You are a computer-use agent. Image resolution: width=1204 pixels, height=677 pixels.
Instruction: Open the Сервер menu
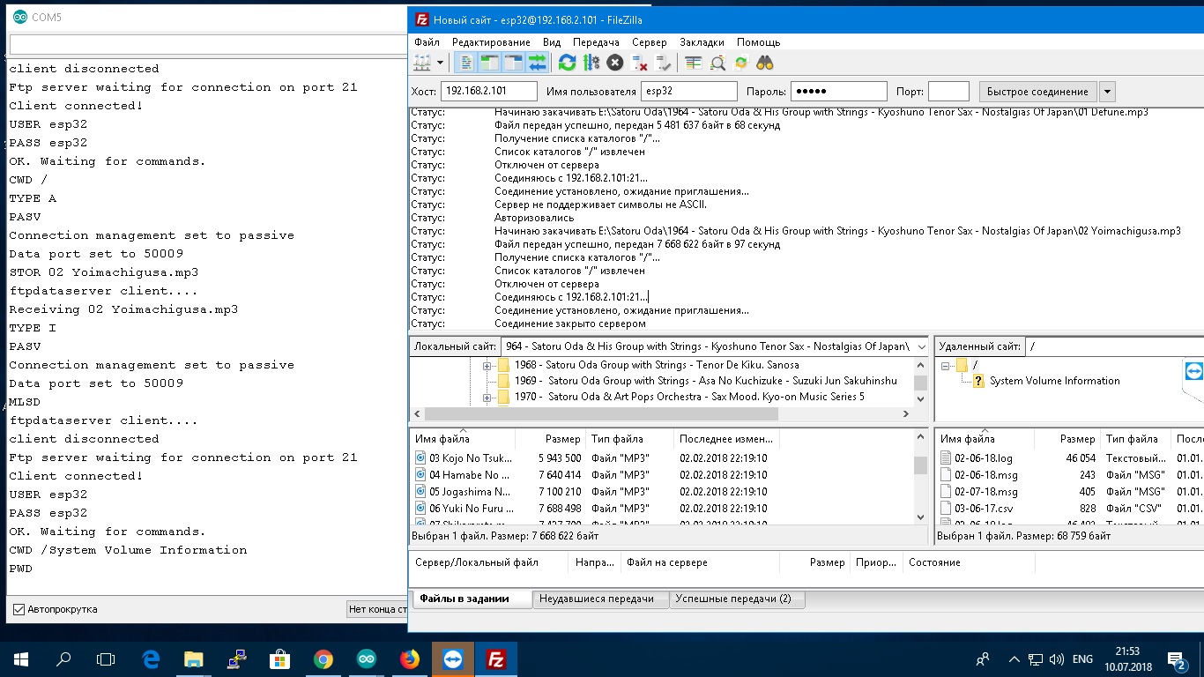pos(649,41)
